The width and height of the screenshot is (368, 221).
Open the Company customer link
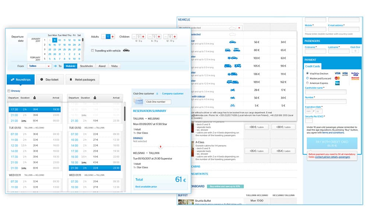[173, 94]
